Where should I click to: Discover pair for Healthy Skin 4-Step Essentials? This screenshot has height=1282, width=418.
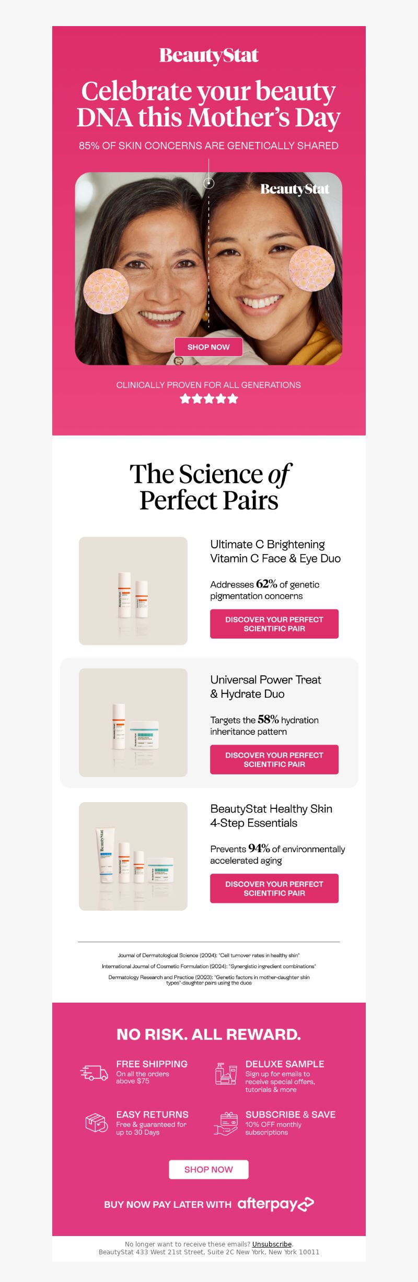274,888
